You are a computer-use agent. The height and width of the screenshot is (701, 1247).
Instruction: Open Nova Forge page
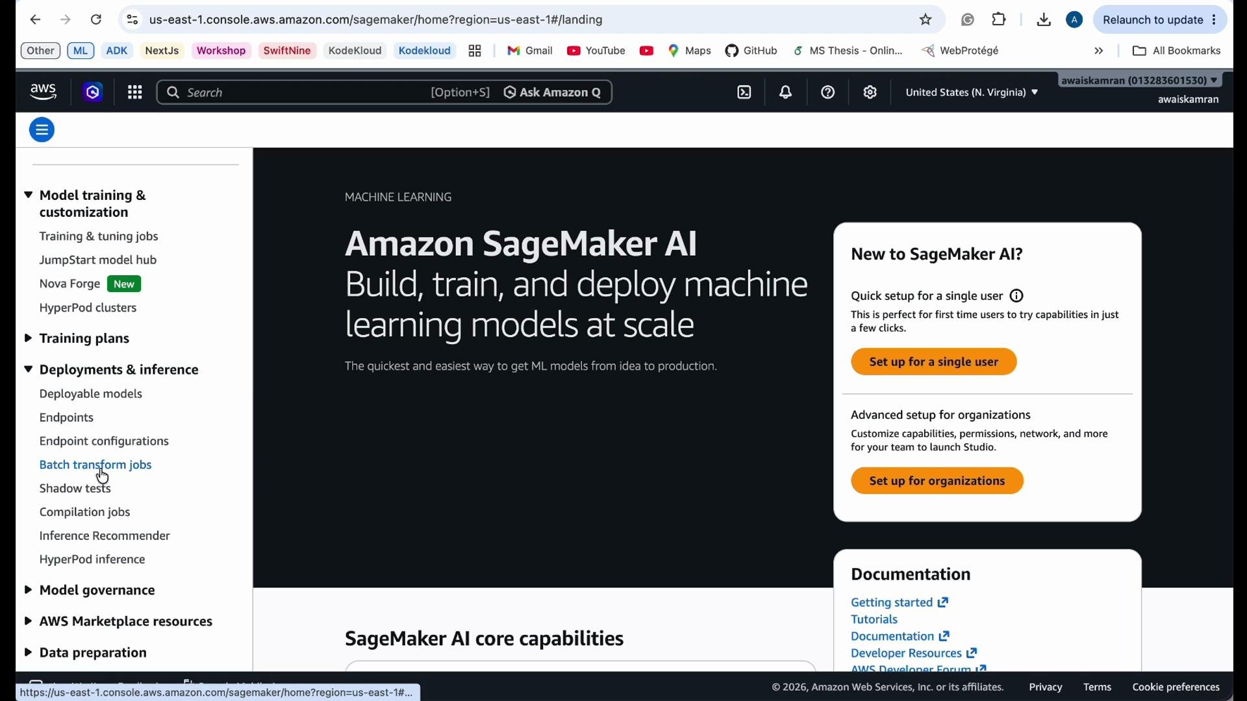click(69, 284)
